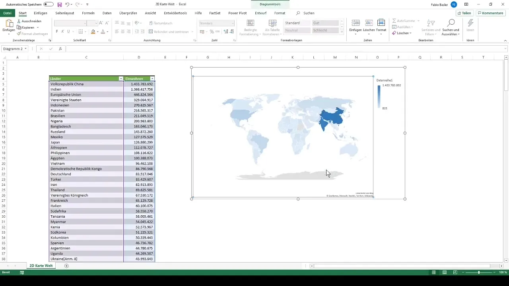The image size is (509, 286).
Task: Switch to the Daten ribbon tab
Action: click(107, 13)
